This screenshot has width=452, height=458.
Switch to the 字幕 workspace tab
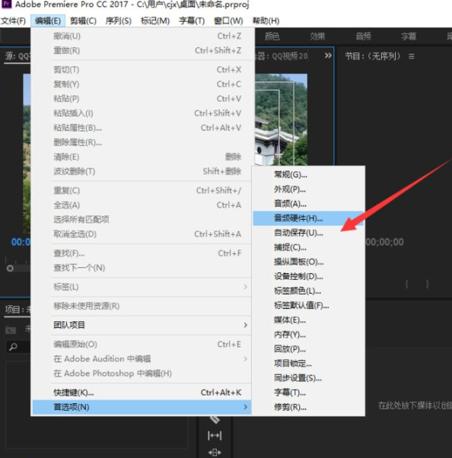[409, 37]
